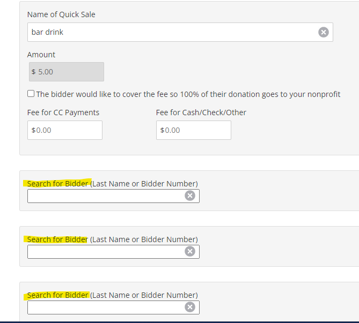Click the third highlighted 'Search for Bidder' label
Viewport: 359px width, 323px height.
(x=58, y=295)
